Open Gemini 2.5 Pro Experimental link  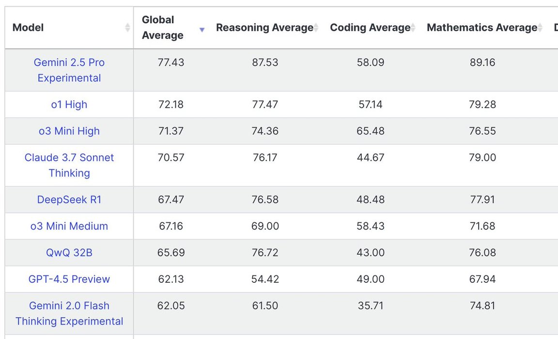[x=69, y=70]
